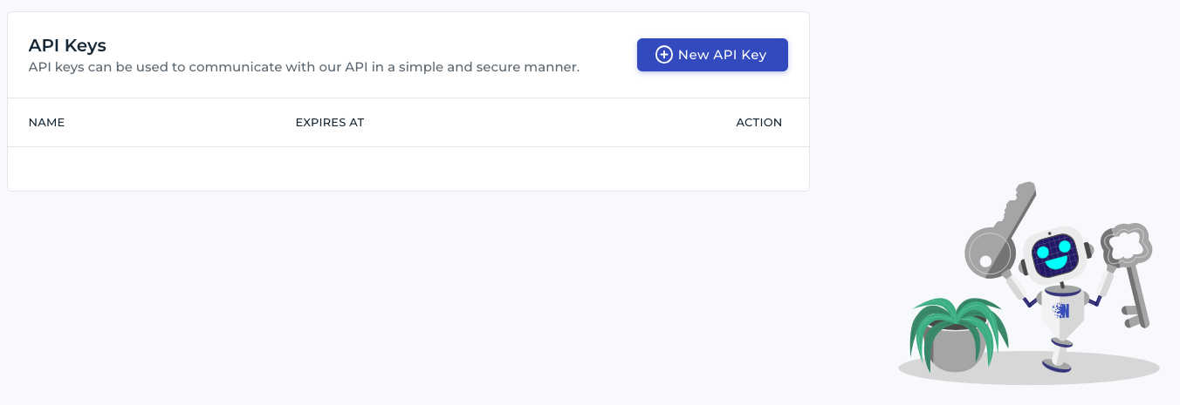Viewport: 1180px width, 405px height.
Task: Click the robot's blue foot
Action: coord(1057,367)
